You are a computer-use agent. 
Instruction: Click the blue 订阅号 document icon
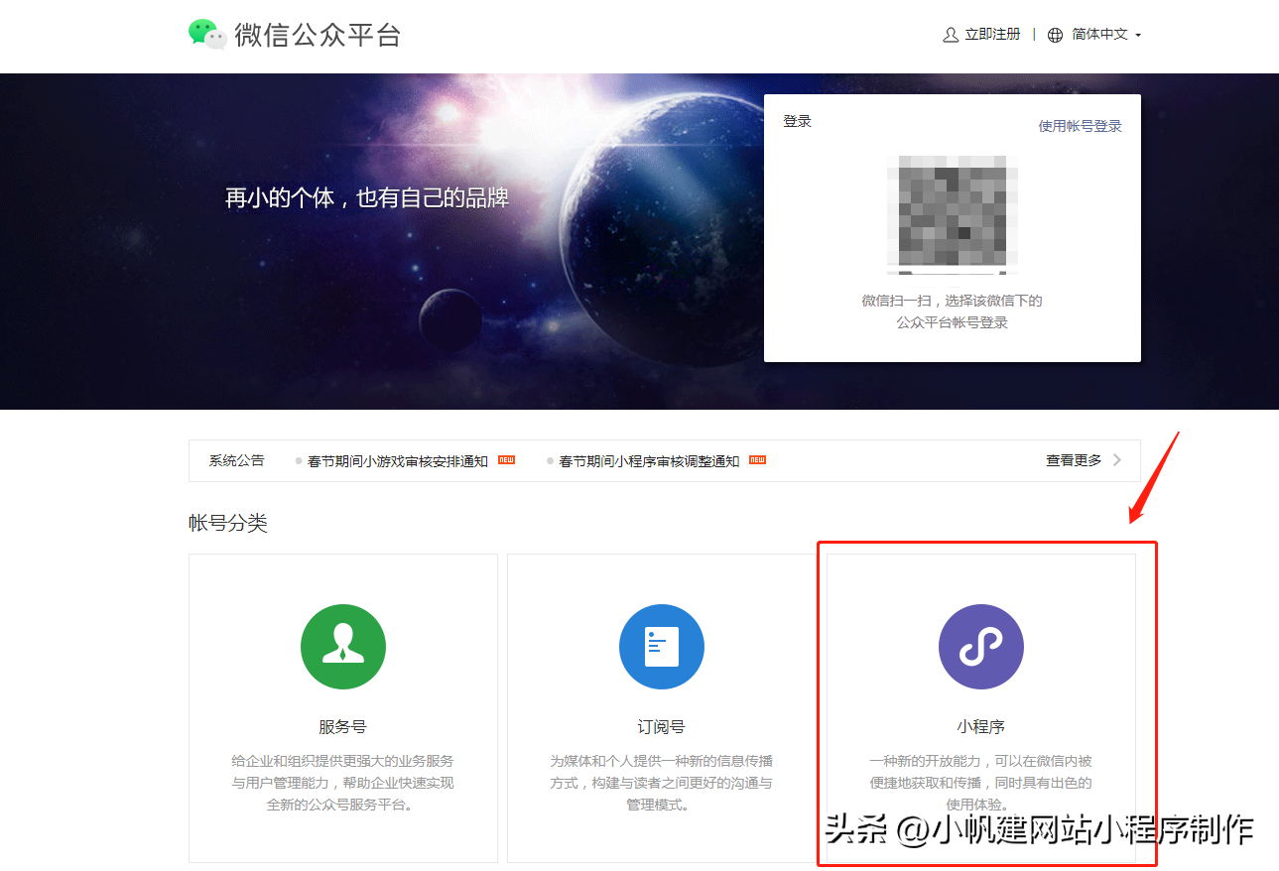(x=662, y=647)
